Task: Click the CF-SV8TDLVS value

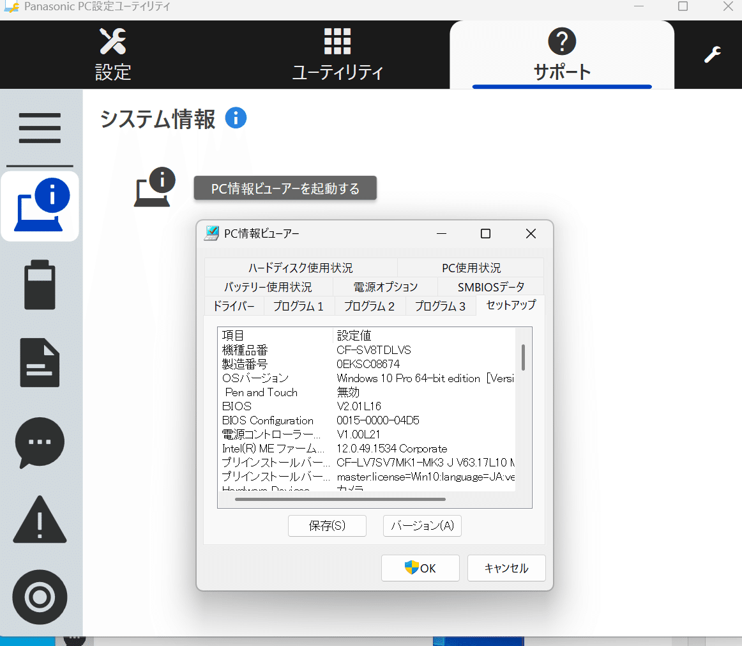Action: (x=374, y=350)
